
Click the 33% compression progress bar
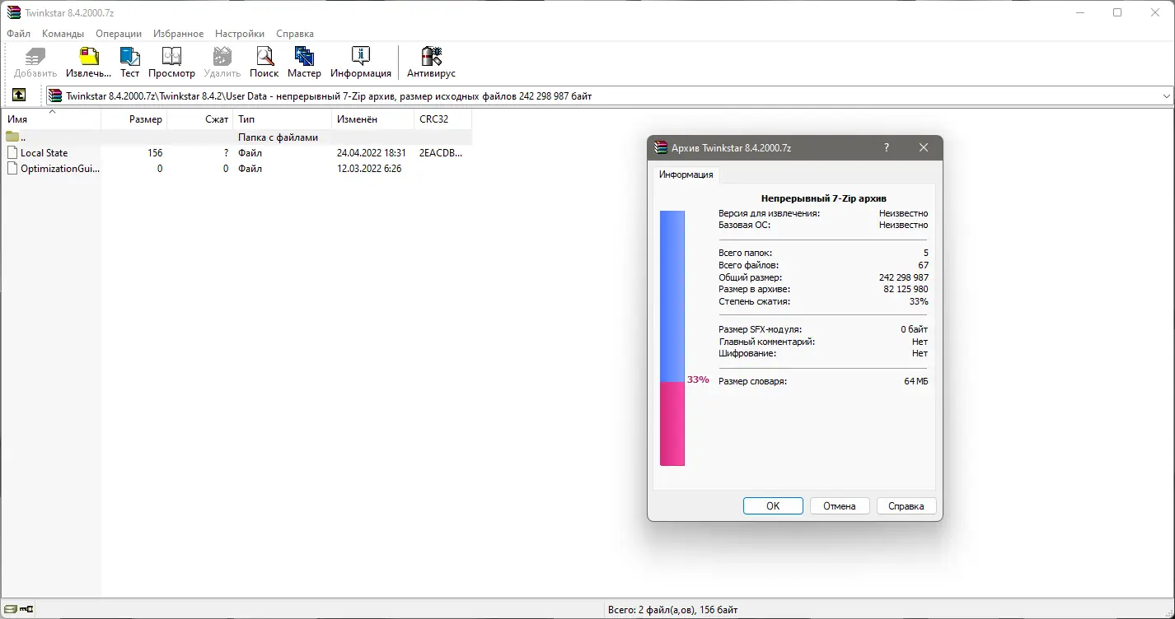[x=672, y=337]
